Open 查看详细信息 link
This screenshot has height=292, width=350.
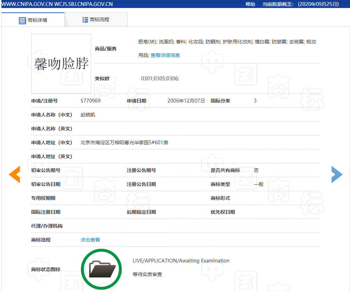point(165,55)
